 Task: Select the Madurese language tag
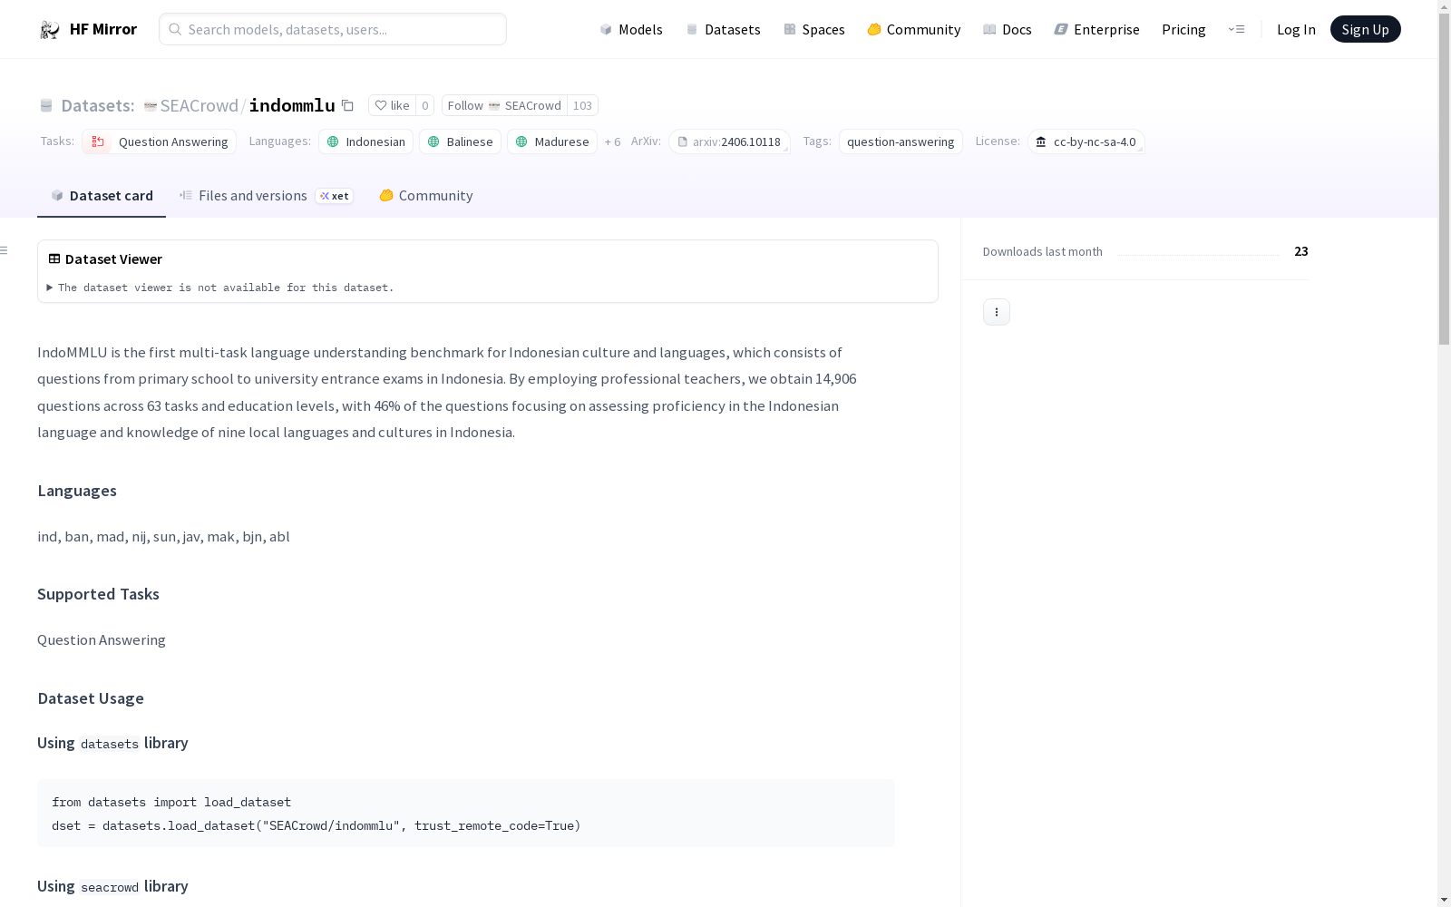pos(552,141)
